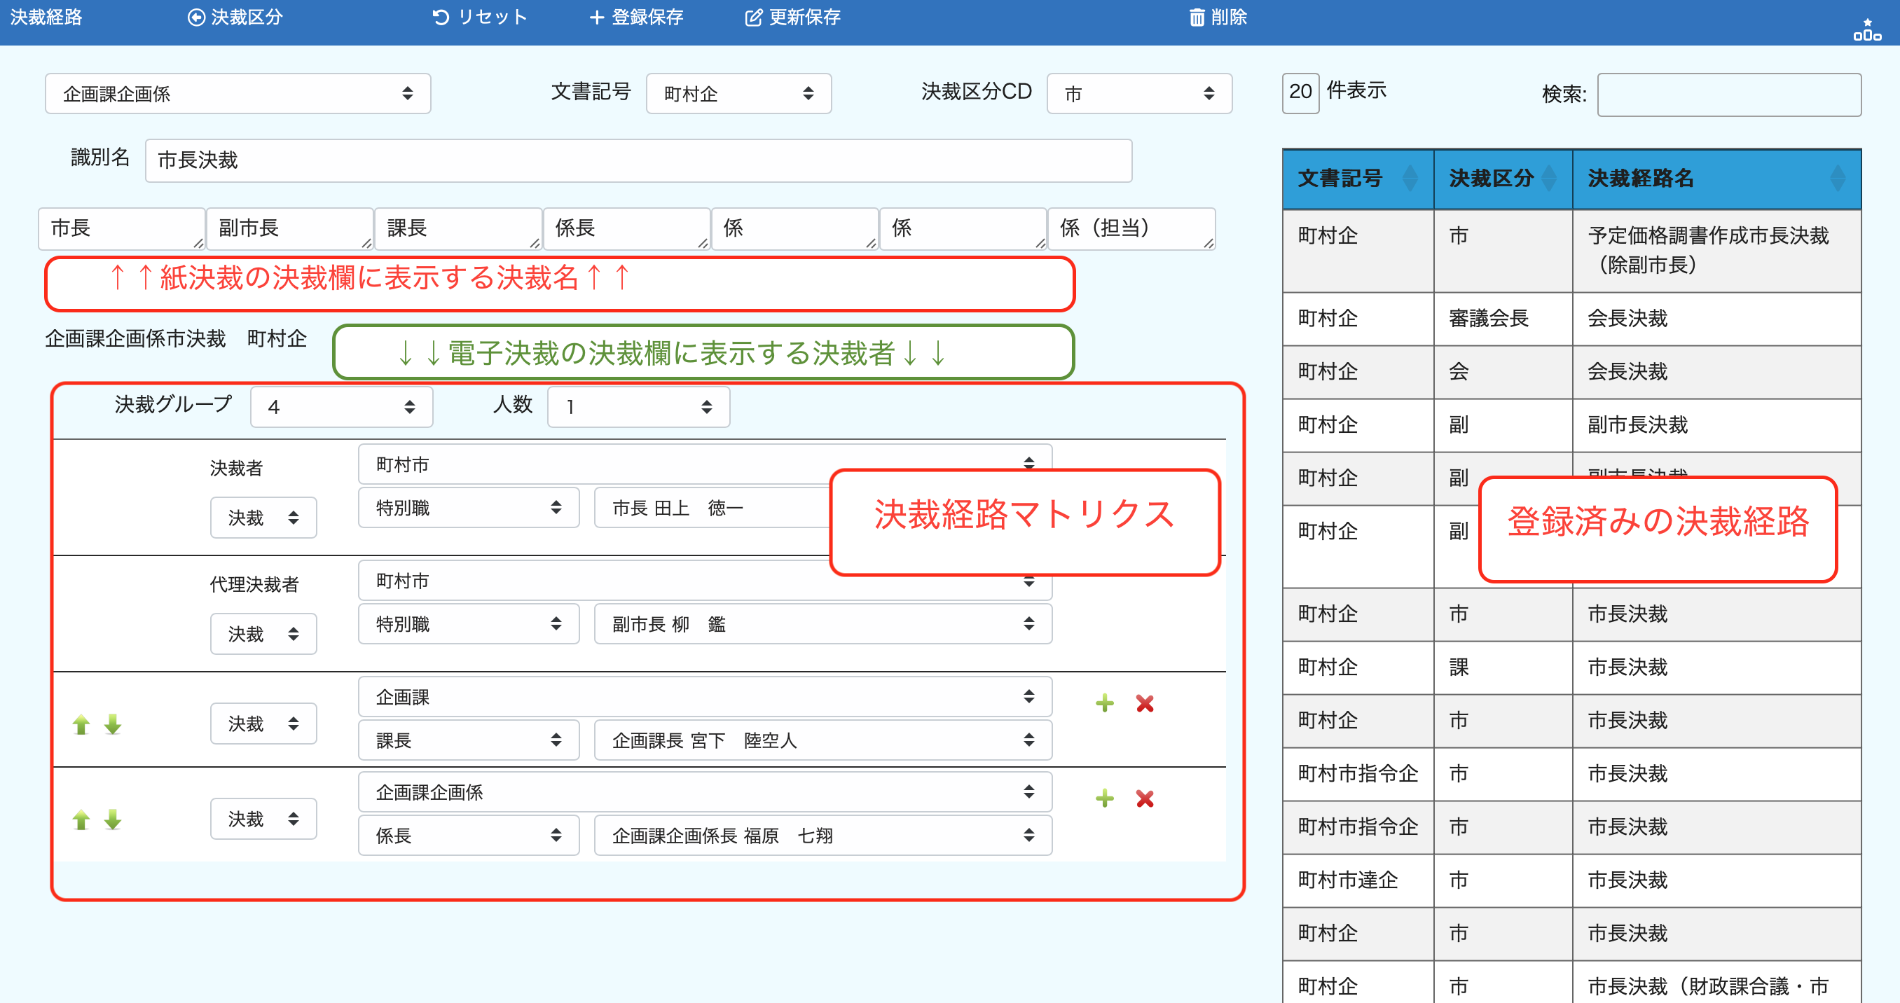
Task: Click リセット in the top bar
Action: click(x=479, y=17)
